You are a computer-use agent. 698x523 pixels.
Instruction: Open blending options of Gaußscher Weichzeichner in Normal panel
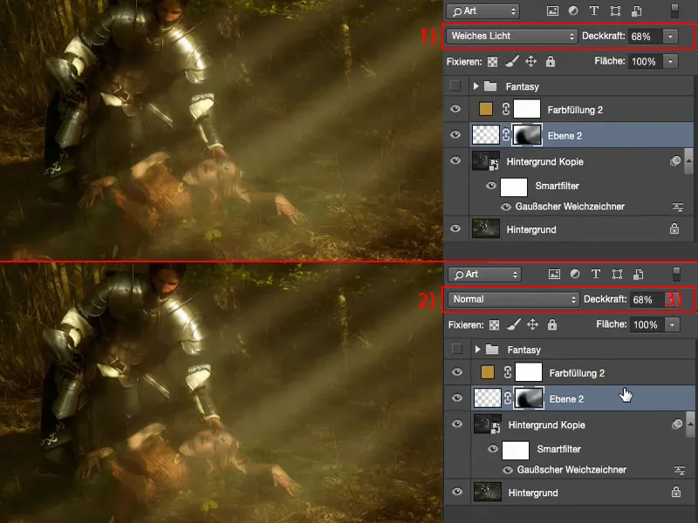680,470
